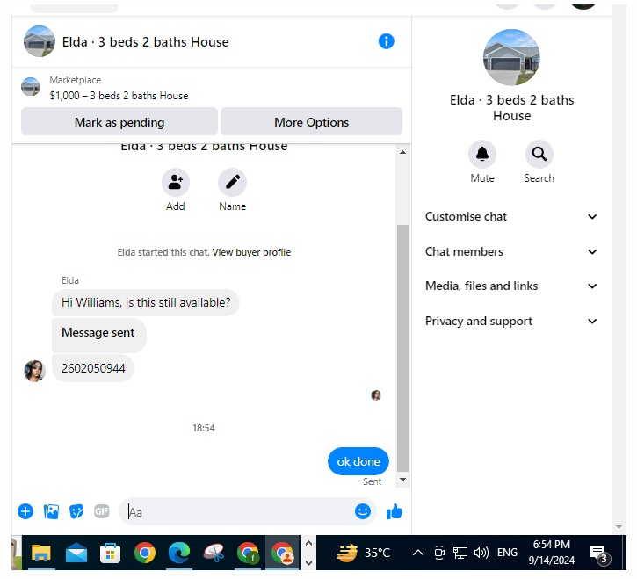Screen dimensions: 637x579
Task: Open Google Chrome from the taskbar
Action: pos(145,553)
